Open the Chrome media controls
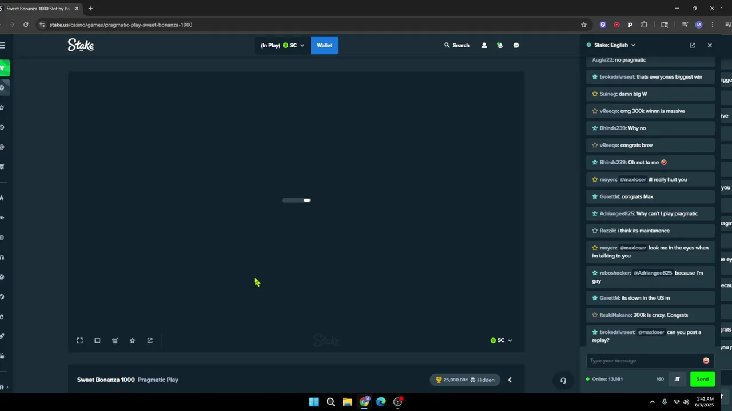Image resolution: width=732 pixels, height=411 pixels. [685, 25]
